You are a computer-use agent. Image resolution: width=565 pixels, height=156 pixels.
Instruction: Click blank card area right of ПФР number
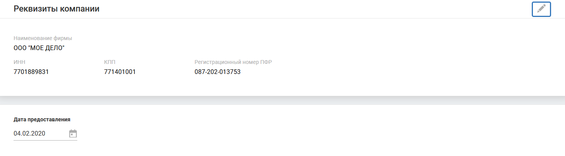(386, 72)
